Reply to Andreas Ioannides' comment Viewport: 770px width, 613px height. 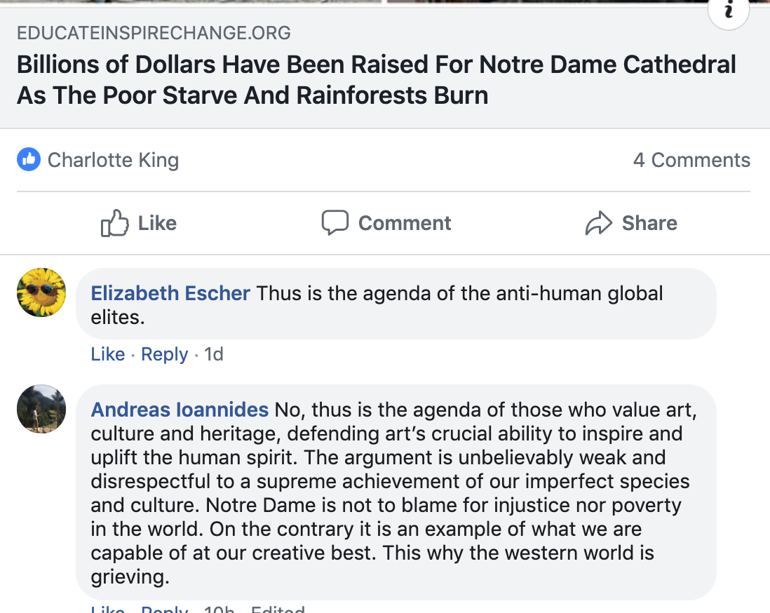(164, 609)
